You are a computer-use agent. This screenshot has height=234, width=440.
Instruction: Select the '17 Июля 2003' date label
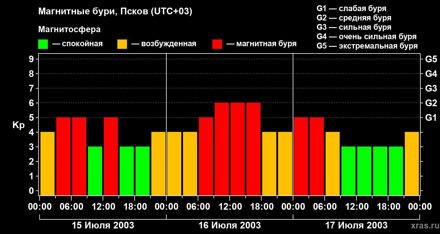(x=356, y=226)
